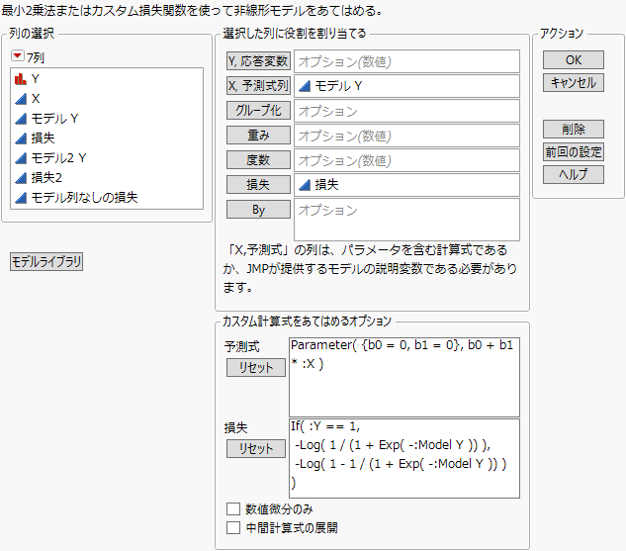The height and width of the screenshot is (551, 626).
Task: Click the Y, 応答変数 role button
Action: [257, 61]
